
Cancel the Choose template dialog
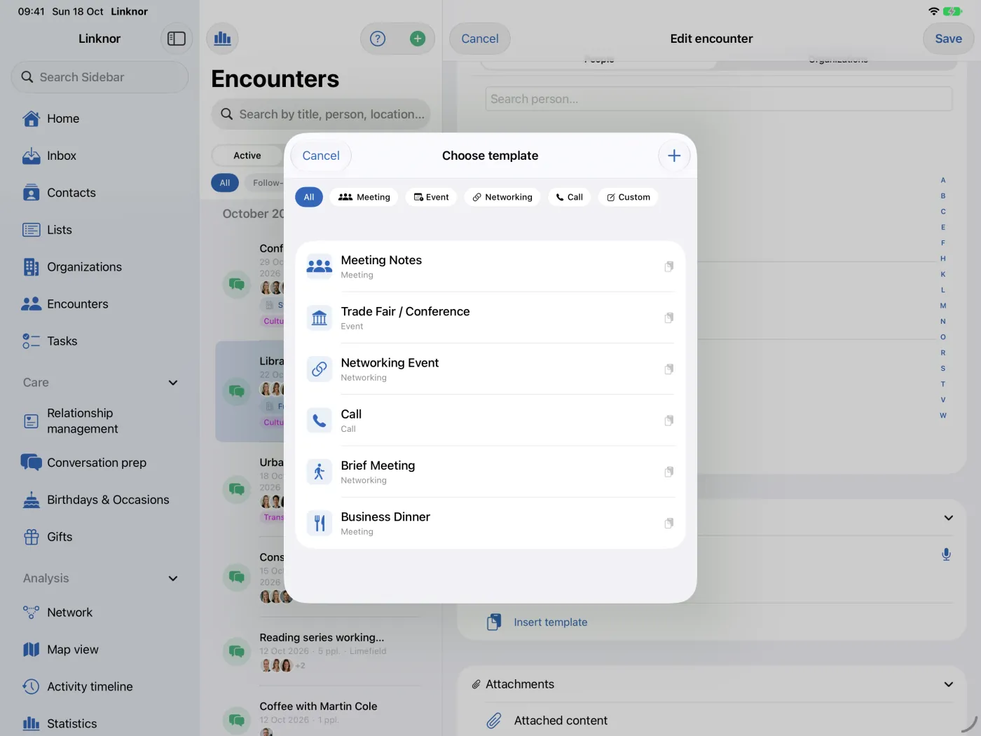click(x=321, y=156)
